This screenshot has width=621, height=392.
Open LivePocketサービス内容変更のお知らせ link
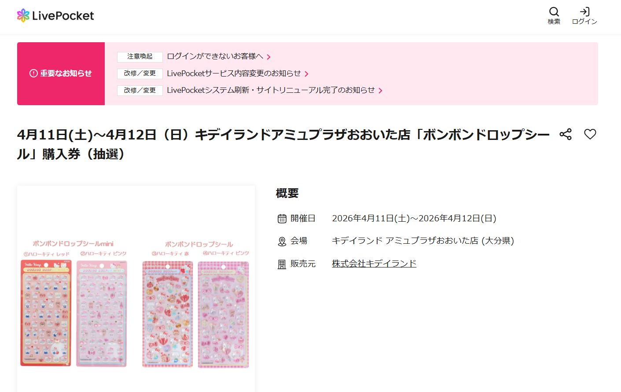234,73
